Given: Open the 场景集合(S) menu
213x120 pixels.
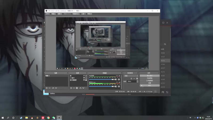Looking at the screenshot, I should point(76,14).
